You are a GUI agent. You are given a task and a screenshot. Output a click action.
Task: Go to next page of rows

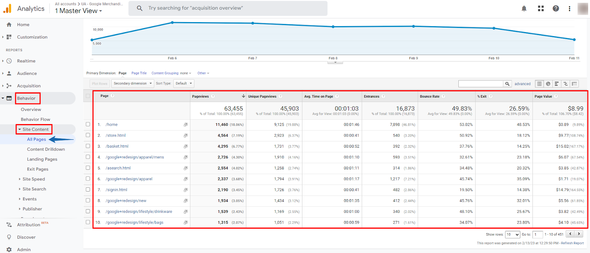(579, 234)
